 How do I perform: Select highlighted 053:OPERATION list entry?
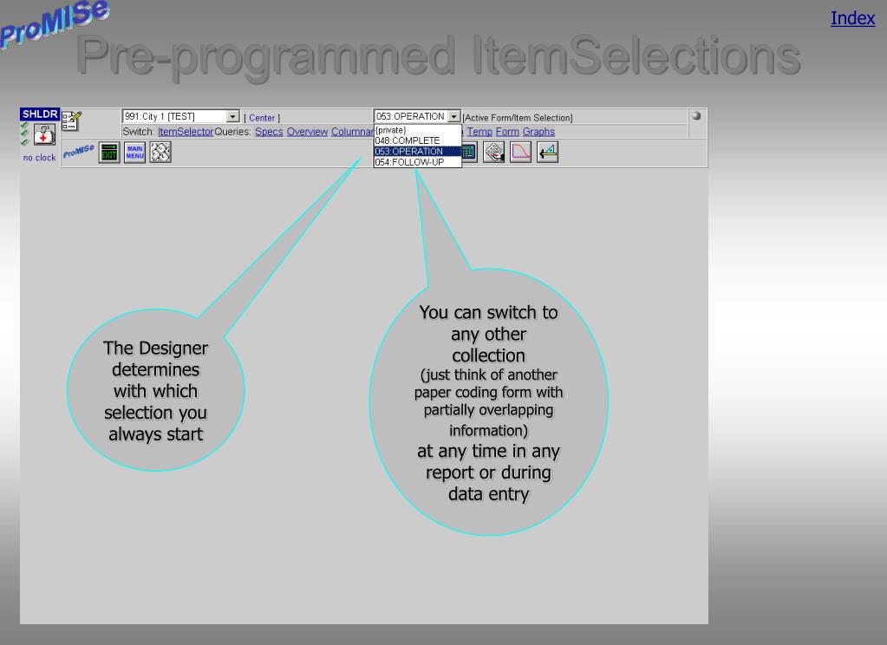coord(417,151)
